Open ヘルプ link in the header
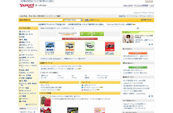The image size is (173, 113). (152, 5)
